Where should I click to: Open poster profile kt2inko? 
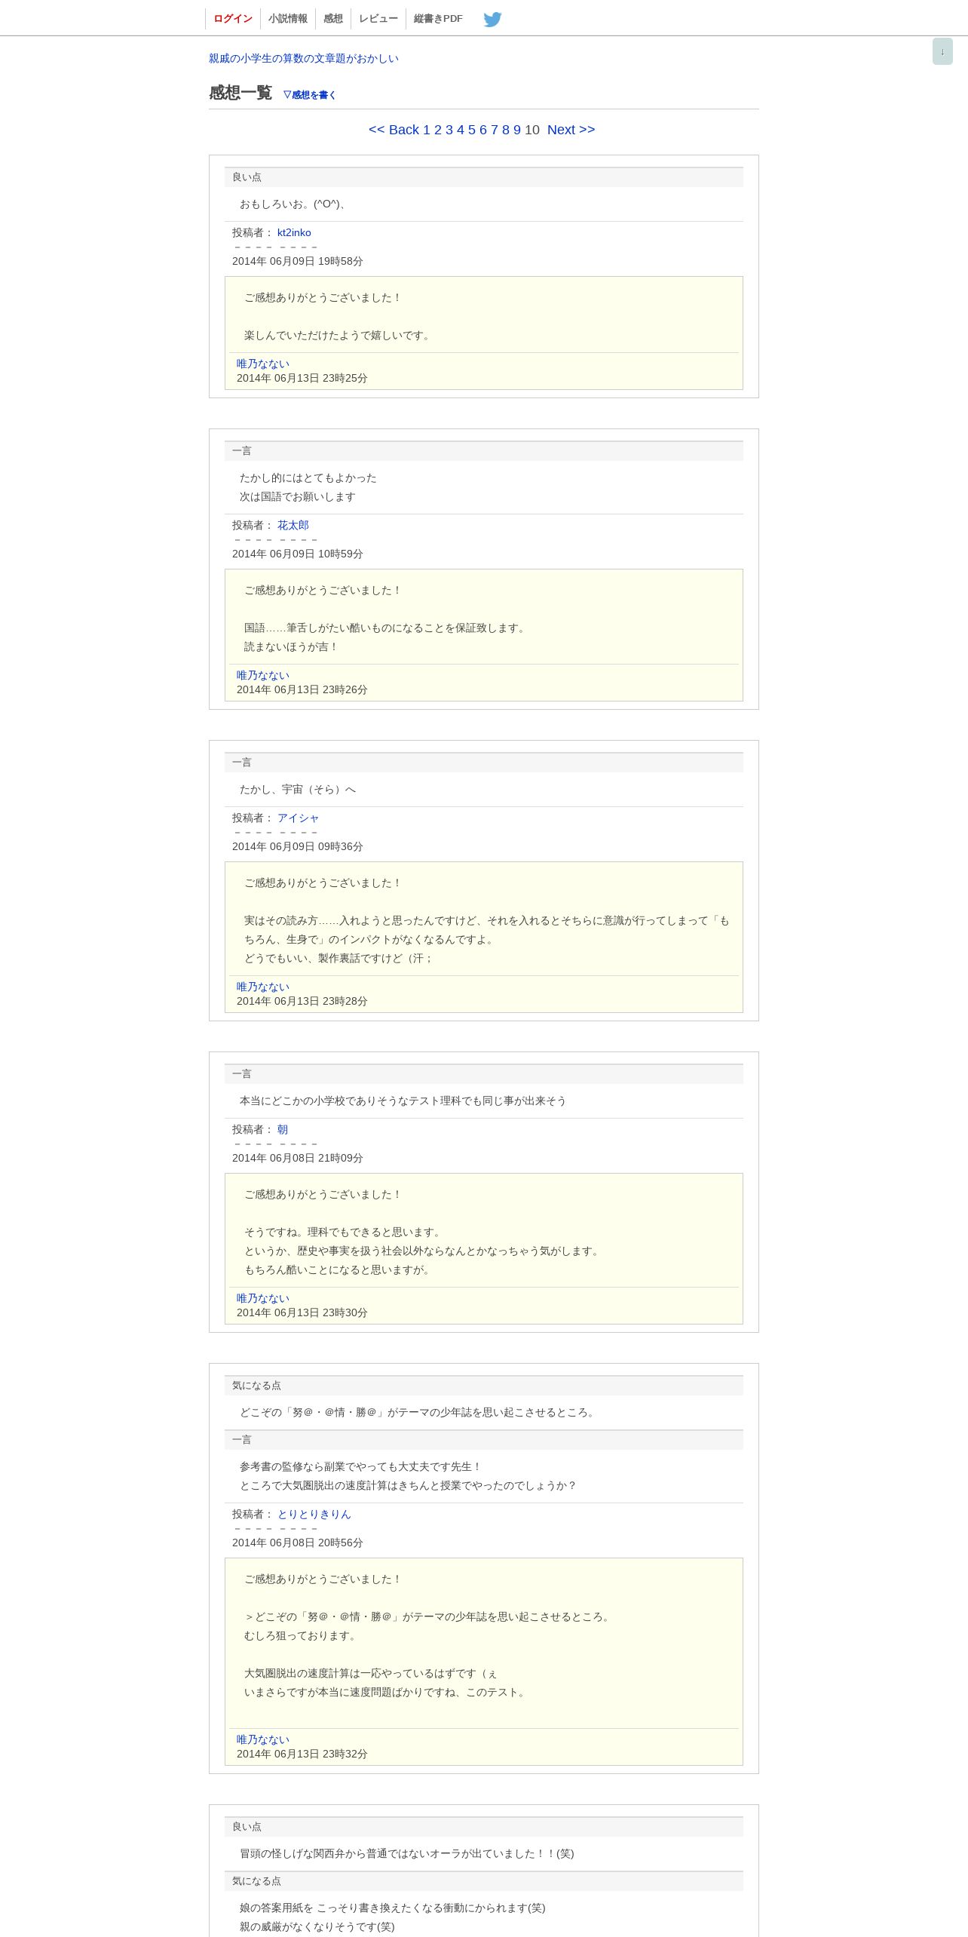tap(294, 232)
